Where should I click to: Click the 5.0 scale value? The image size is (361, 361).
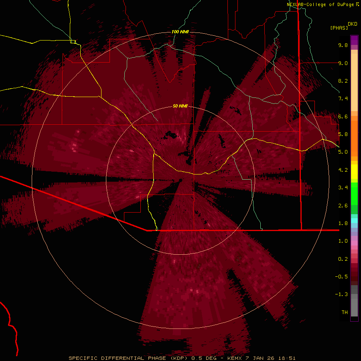pos(343,152)
